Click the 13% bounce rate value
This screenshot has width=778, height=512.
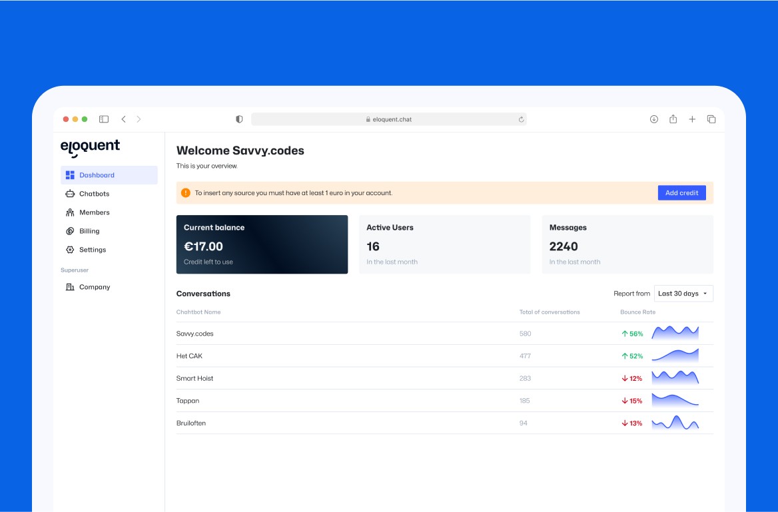click(635, 423)
